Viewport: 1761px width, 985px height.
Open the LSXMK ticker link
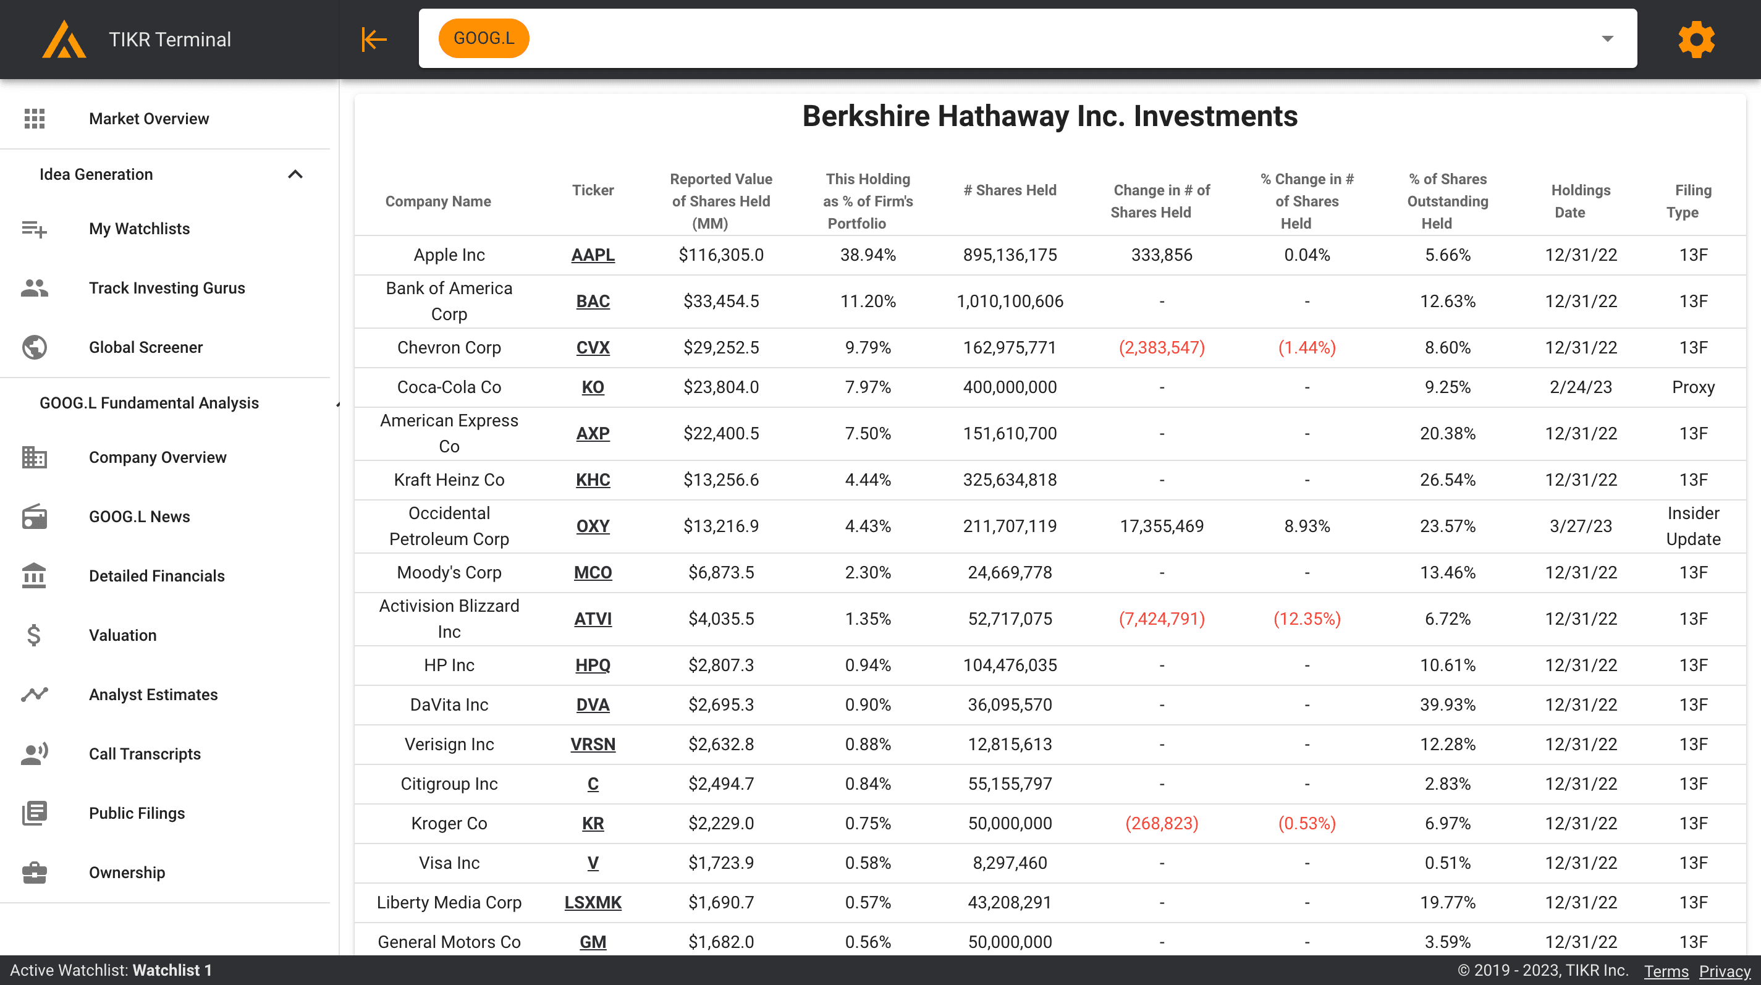coord(593,902)
